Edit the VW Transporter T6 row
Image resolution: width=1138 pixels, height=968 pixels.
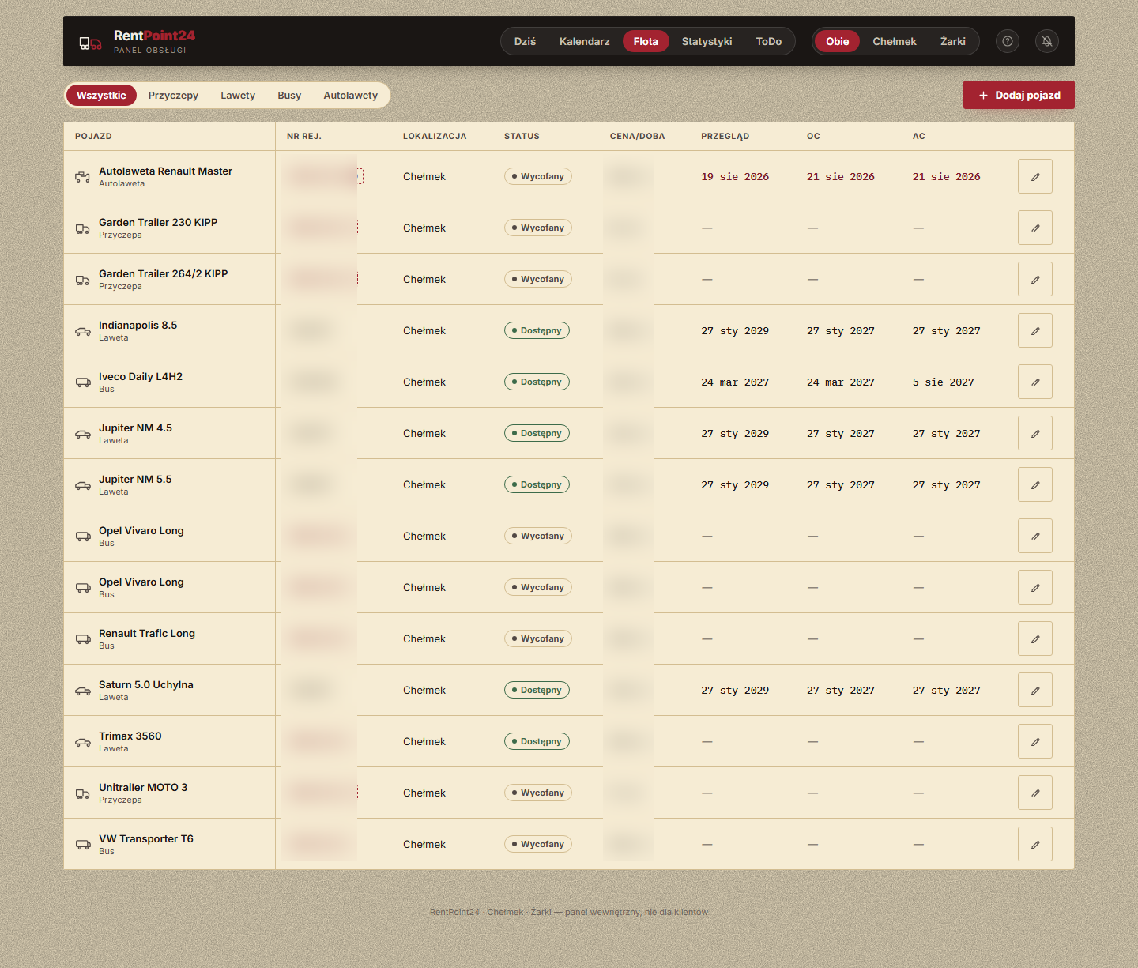(x=1035, y=844)
